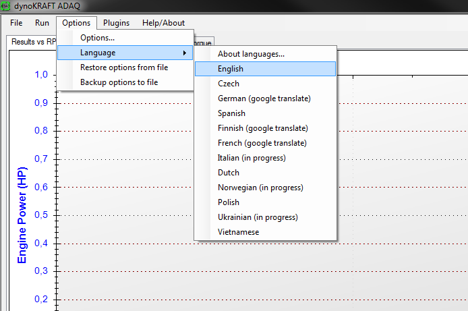Choose the Options... menu entry
Viewport: 468px width, 311px height.
125,38
